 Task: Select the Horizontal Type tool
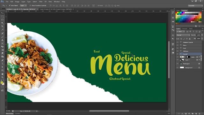2,64
